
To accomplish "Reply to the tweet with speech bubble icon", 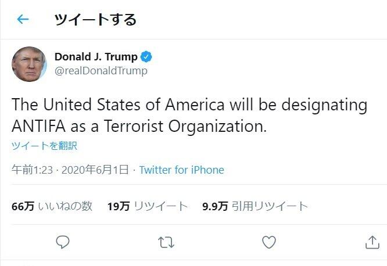I will pos(63,242).
